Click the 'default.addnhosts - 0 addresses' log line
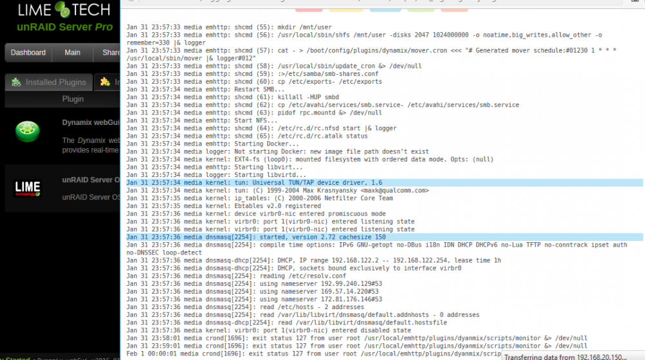645x360 pixels. coord(303,316)
